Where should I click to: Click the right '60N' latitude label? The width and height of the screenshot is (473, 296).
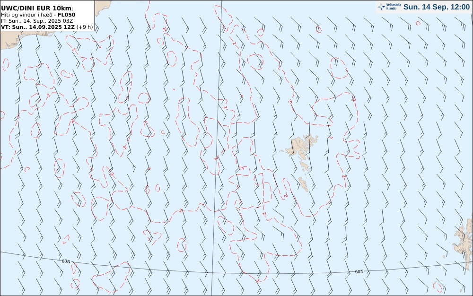[x=359, y=271]
